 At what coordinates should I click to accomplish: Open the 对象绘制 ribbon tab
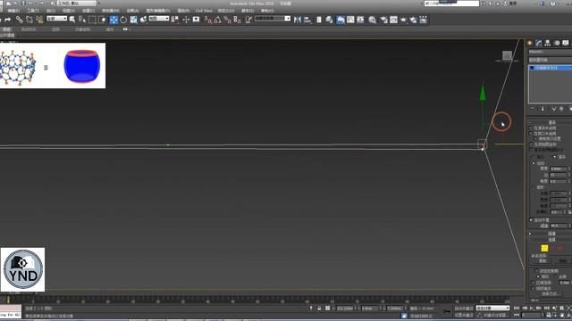tap(82, 29)
